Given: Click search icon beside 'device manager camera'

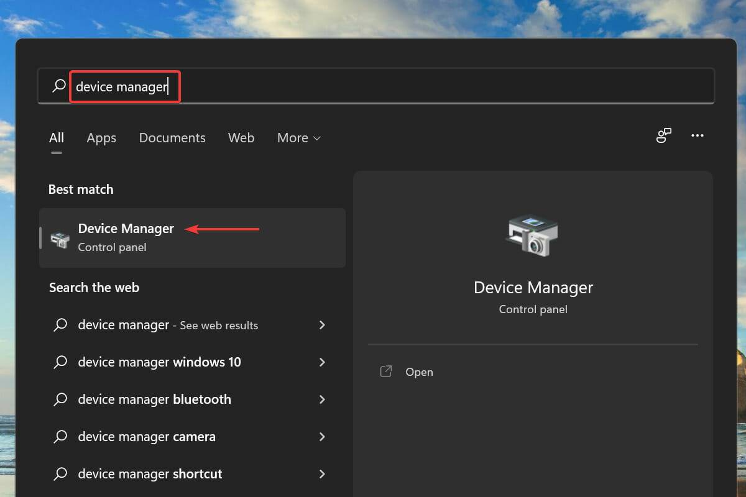Looking at the screenshot, I should 60,437.
